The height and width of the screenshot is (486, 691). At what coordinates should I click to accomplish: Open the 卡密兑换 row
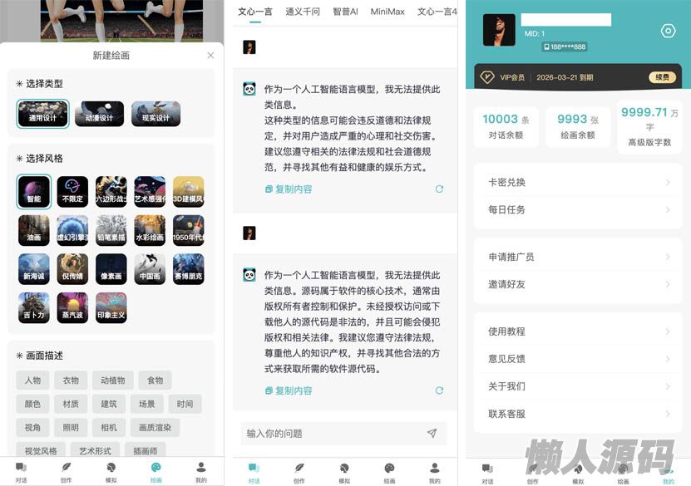click(x=578, y=182)
